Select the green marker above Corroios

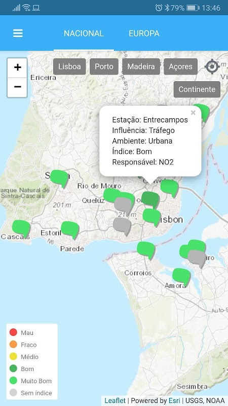tap(146, 250)
